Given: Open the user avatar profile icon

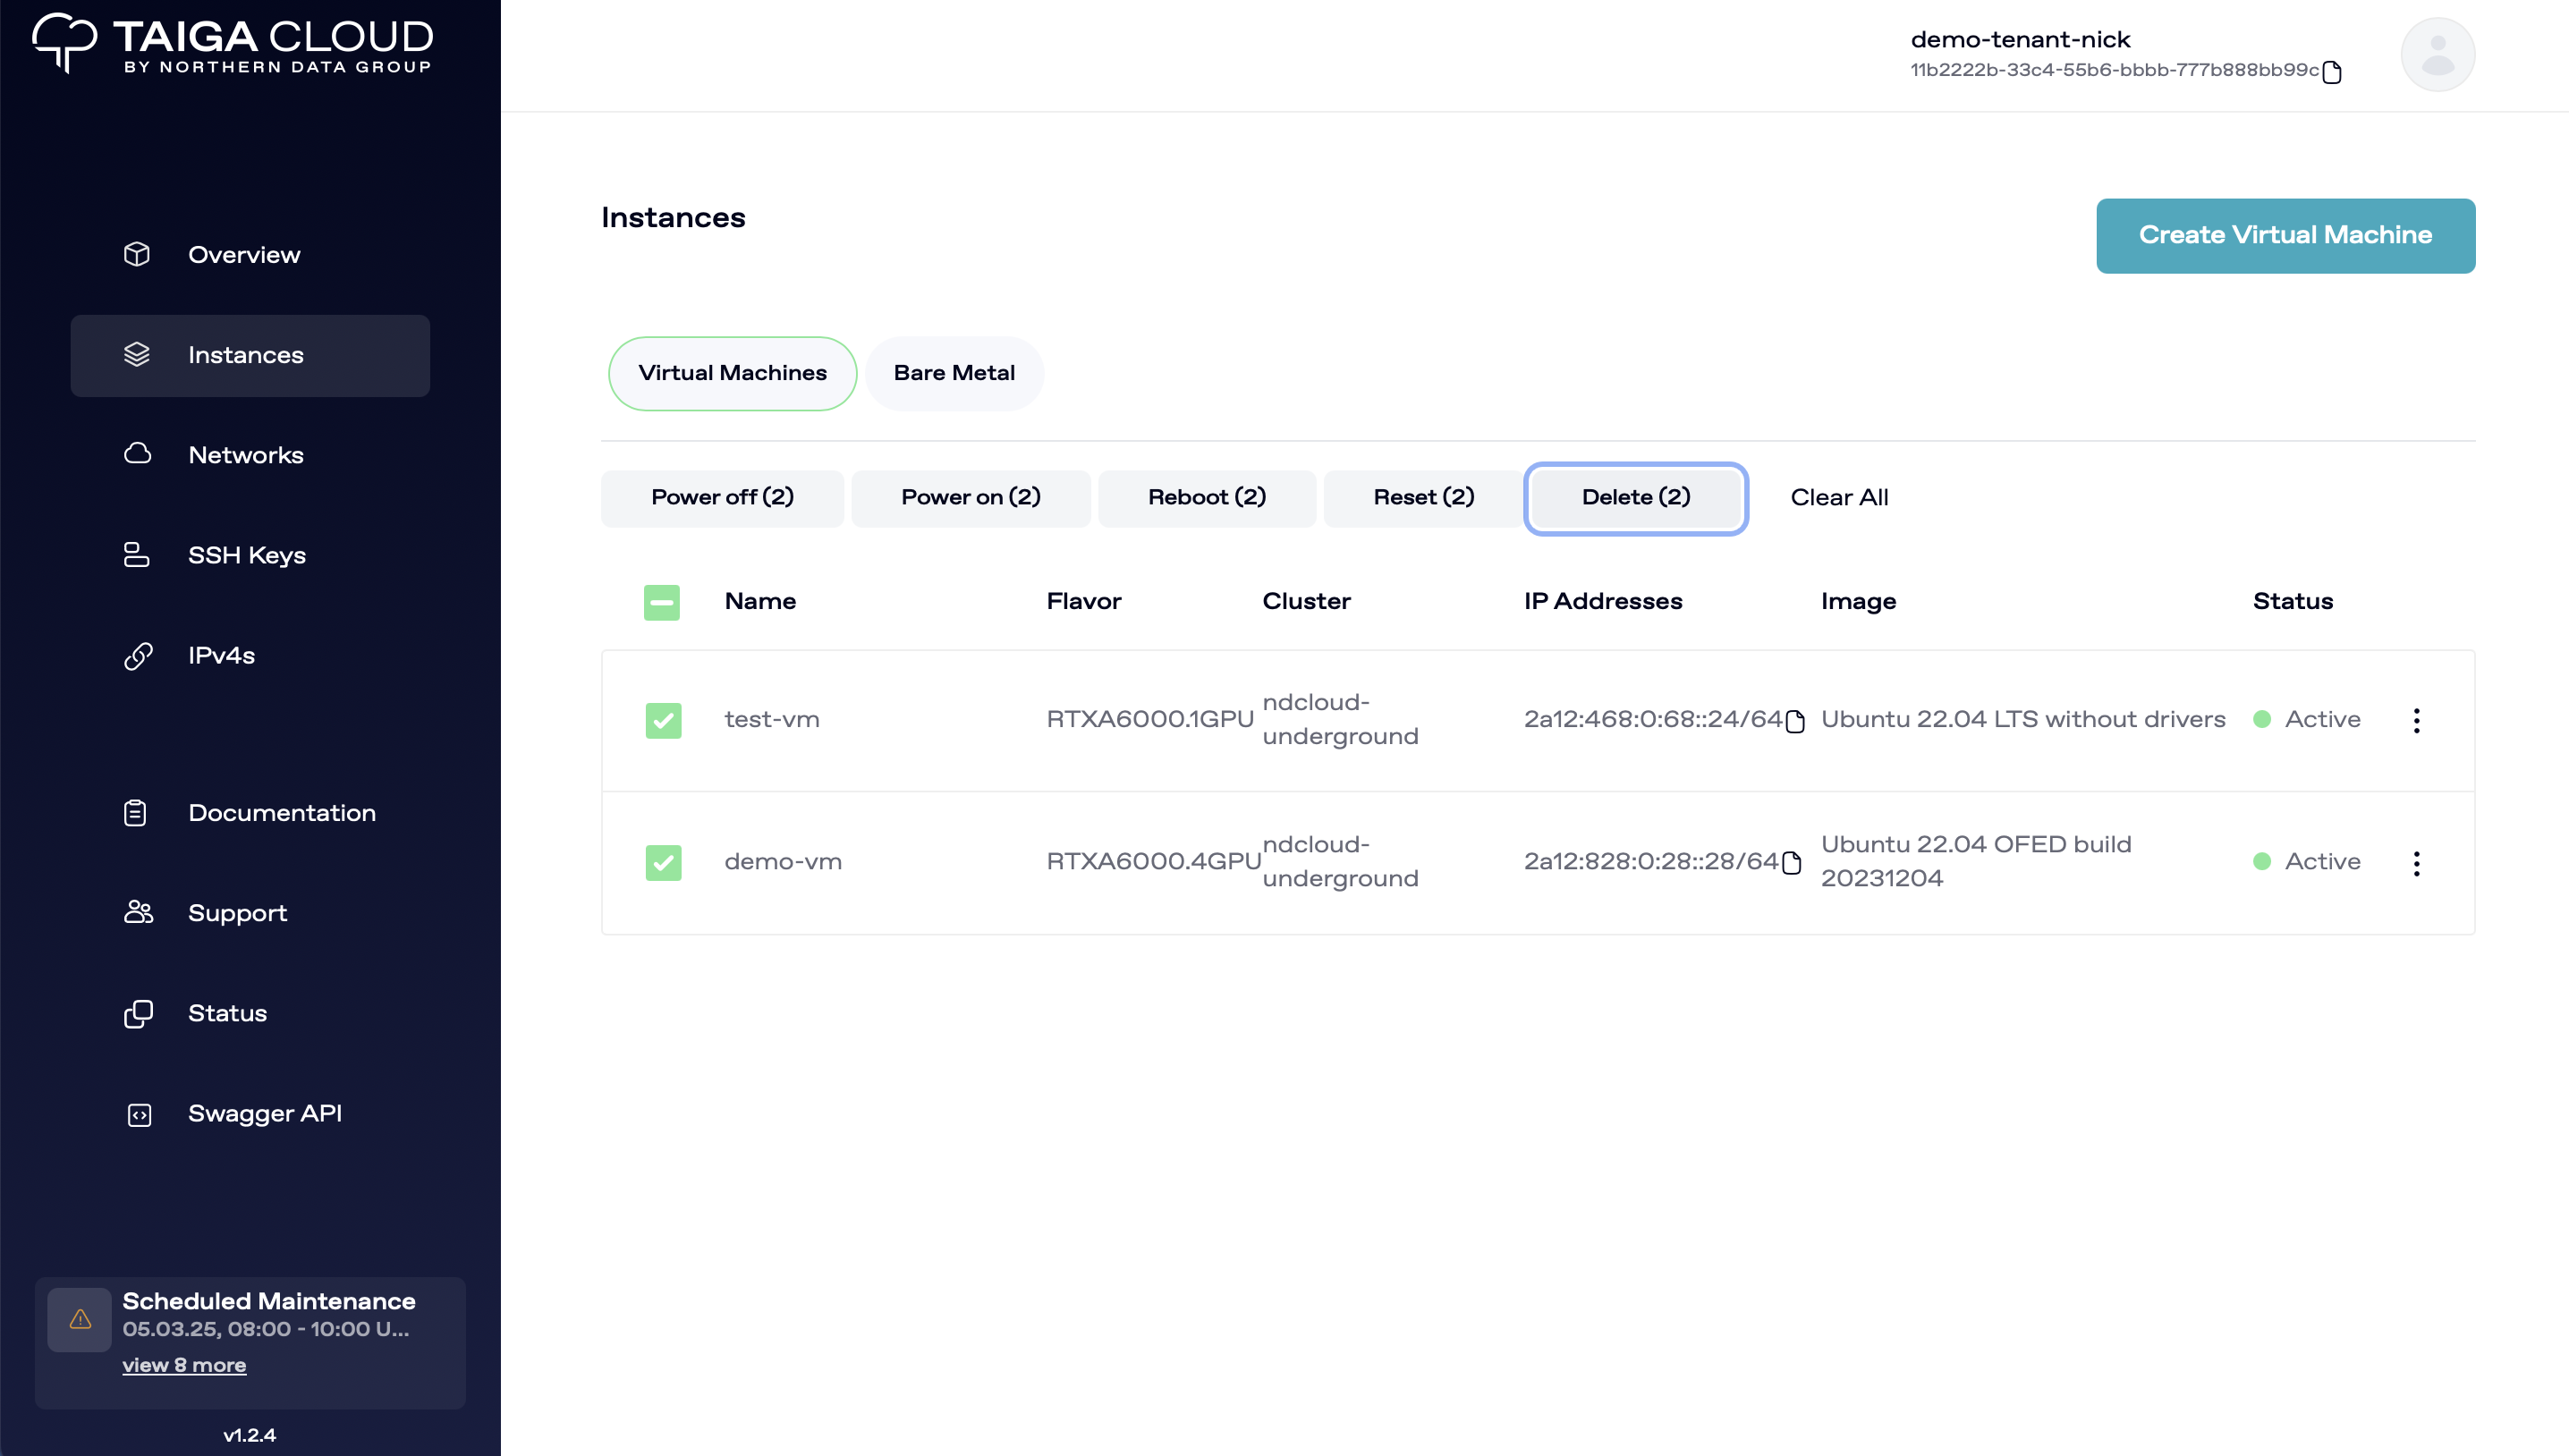Looking at the screenshot, I should (2437, 55).
